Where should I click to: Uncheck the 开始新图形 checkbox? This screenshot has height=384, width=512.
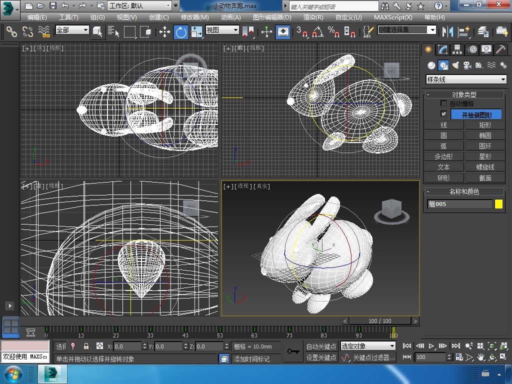(x=443, y=114)
